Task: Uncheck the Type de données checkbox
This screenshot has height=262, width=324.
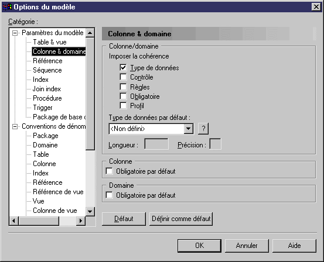Action: 123,67
